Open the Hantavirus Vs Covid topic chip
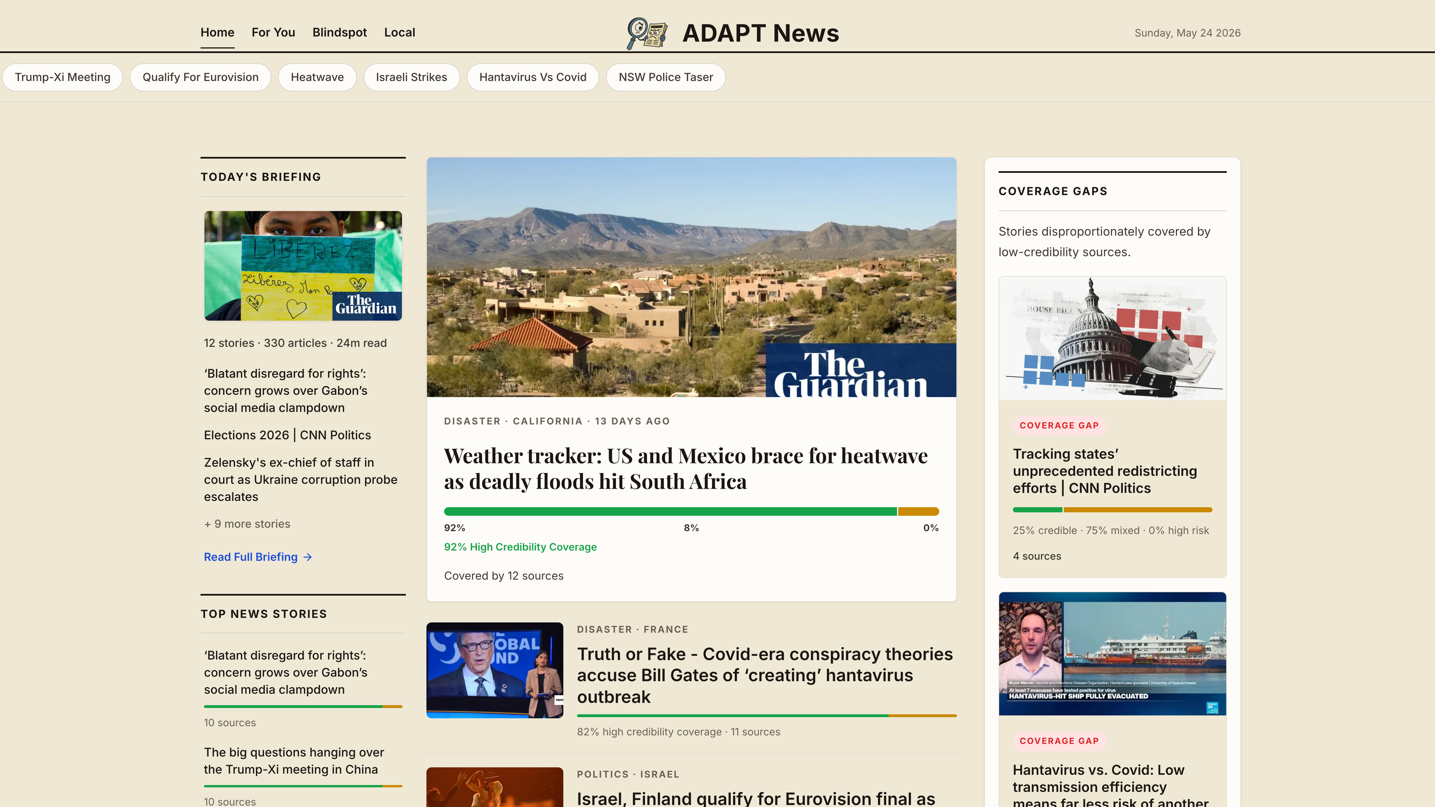The image size is (1435, 807). [533, 77]
